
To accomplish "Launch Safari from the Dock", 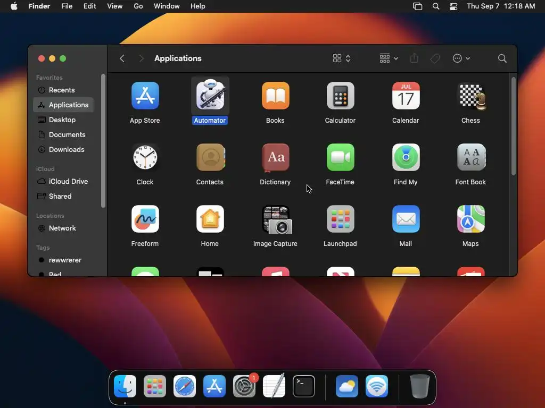I will pos(185,386).
